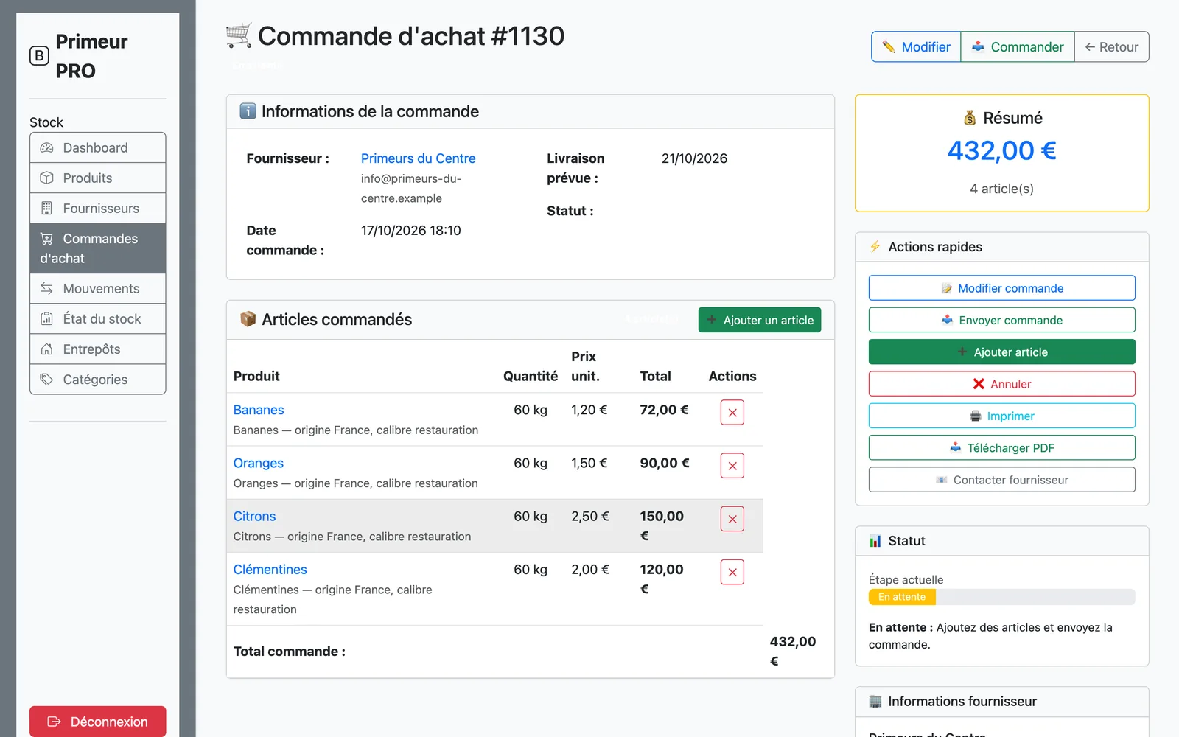
Task: Click Contacter fournisseur
Action: (1001, 480)
